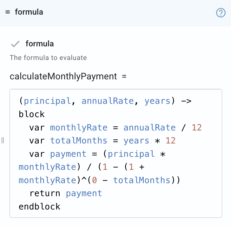Place cursor on "principal" in parameter list
Viewport: 231px width, 226px height.
47,101
